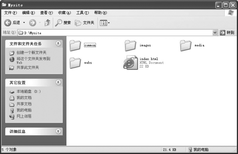This screenshot has width=238, height=154.
Task: Click the 转到 Go button
Action: [227, 33]
